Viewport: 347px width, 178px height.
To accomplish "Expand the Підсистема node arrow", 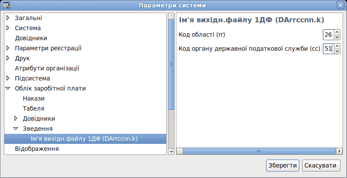I will pyautogui.click(x=8, y=78).
